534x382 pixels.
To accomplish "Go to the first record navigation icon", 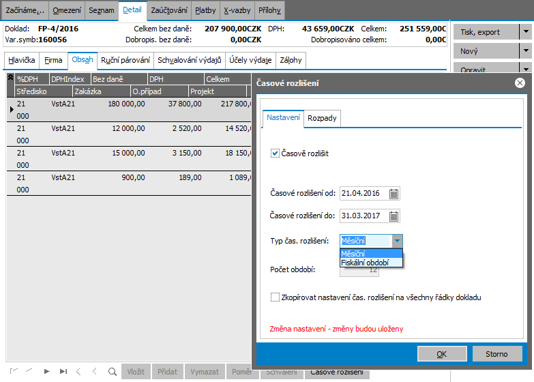I will click(14, 372).
